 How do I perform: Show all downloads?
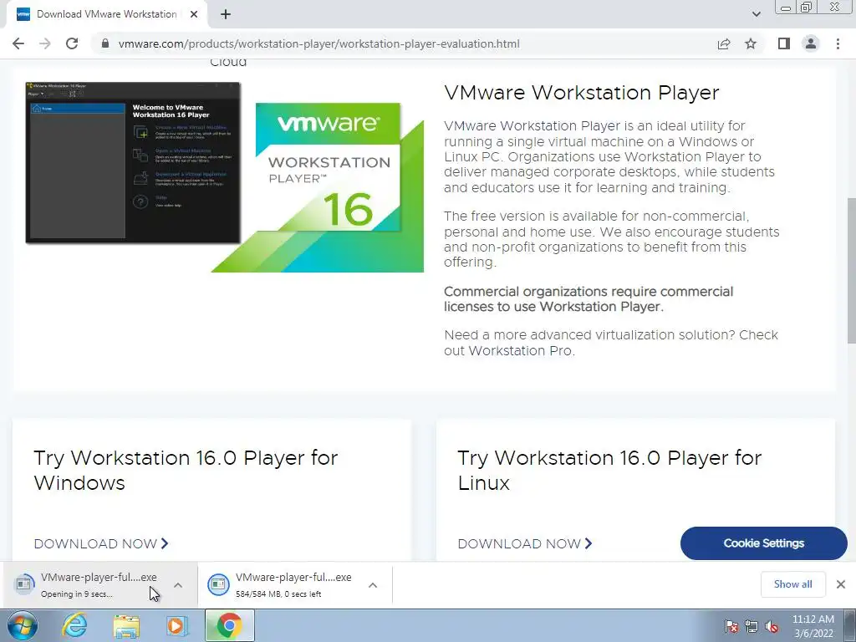792,584
